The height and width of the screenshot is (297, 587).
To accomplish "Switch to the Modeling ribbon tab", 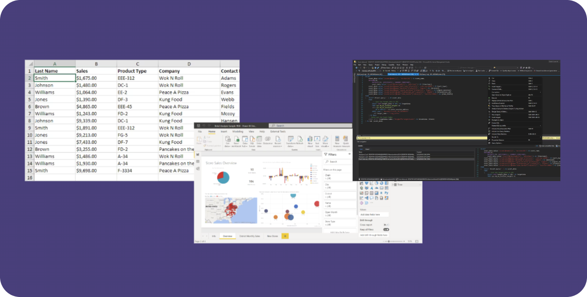I will click(x=238, y=131).
